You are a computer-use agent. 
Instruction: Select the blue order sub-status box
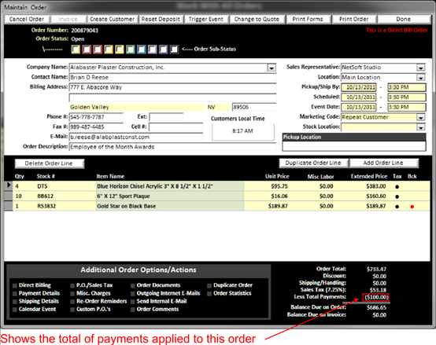pyautogui.click(x=141, y=50)
